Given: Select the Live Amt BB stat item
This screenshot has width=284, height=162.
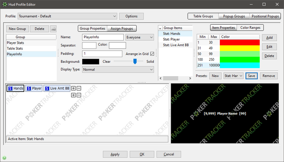Looking at the screenshot, I should click(x=57, y=88).
